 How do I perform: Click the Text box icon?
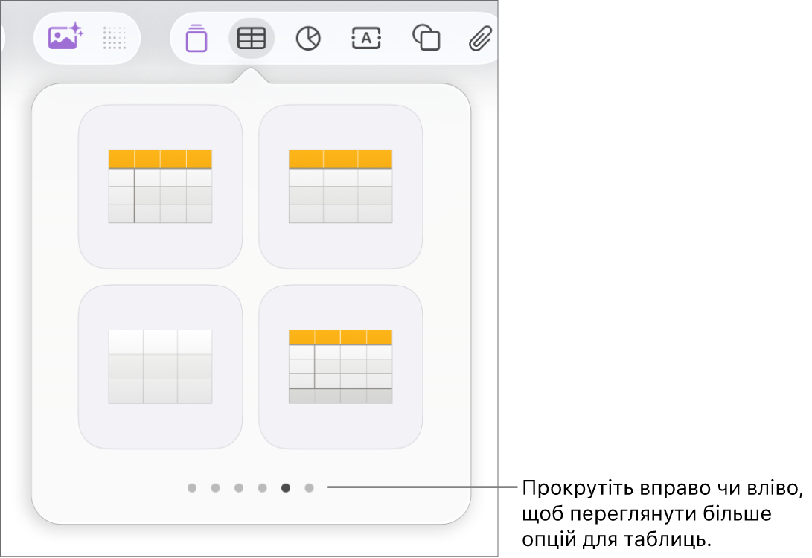click(x=366, y=38)
